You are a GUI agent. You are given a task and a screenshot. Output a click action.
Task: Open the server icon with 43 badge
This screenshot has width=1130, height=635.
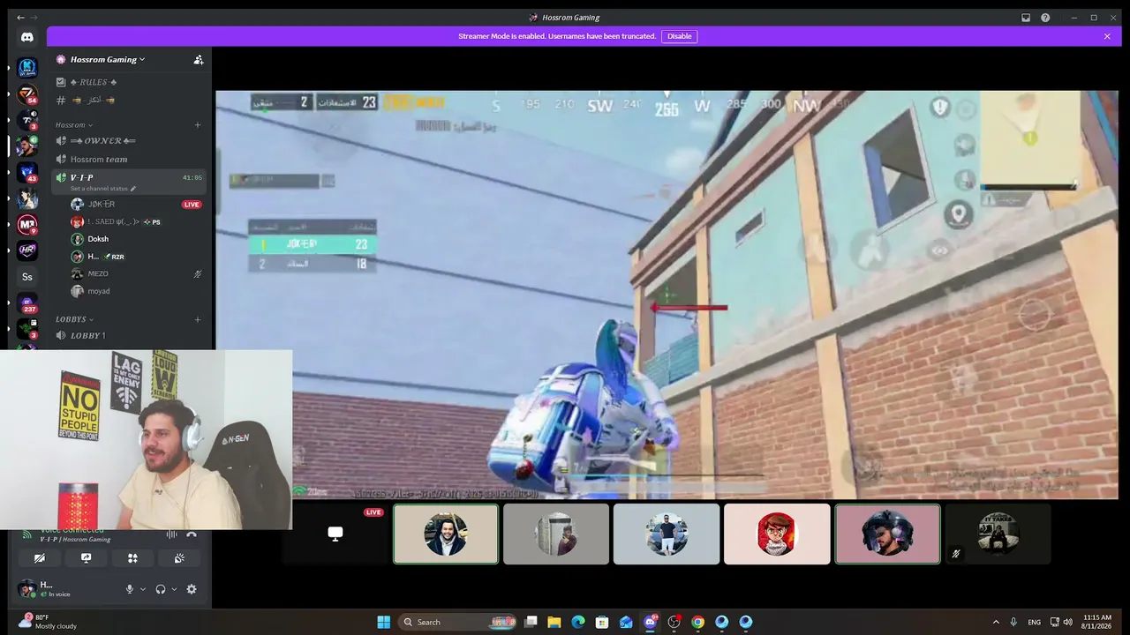tap(27, 172)
